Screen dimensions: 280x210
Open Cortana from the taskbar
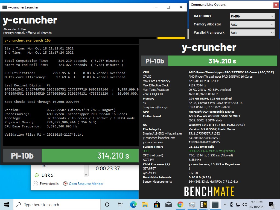(x=107, y=205)
